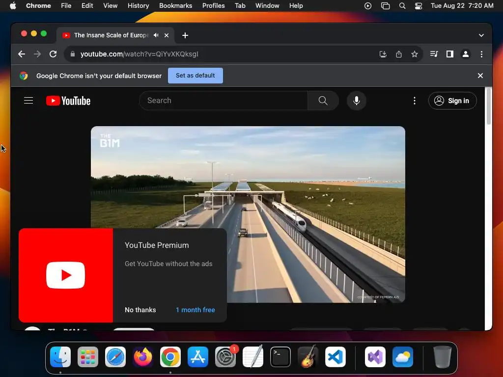Open the Tab menu
This screenshot has height=377, width=503.
click(240, 6)
